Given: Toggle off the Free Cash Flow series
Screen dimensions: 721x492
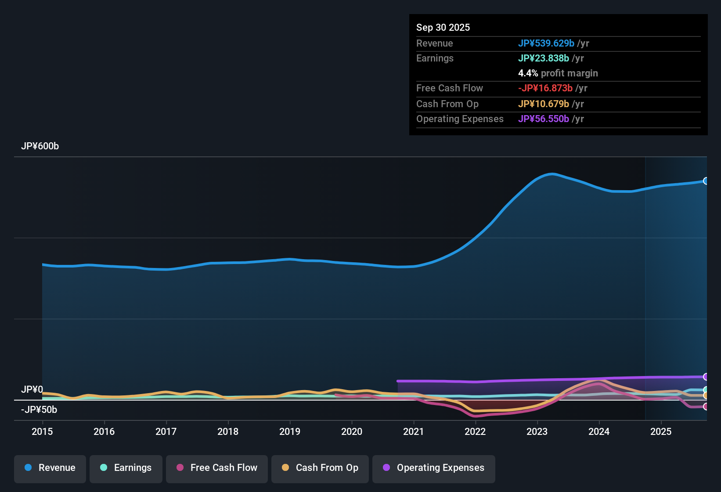Looking at the screenshot, I should pos(216,468).
